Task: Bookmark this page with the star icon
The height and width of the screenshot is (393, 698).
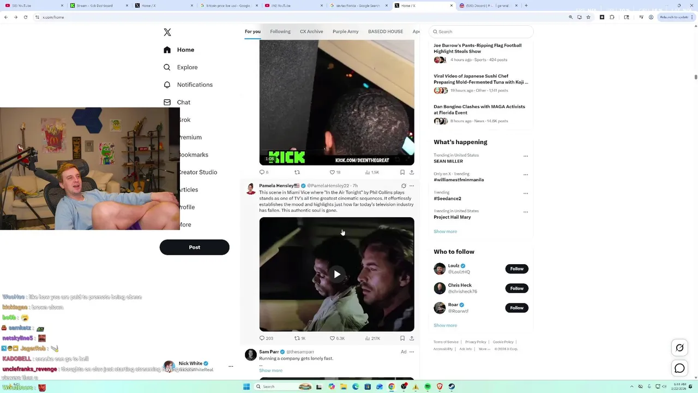Action: tap(588, 17)
